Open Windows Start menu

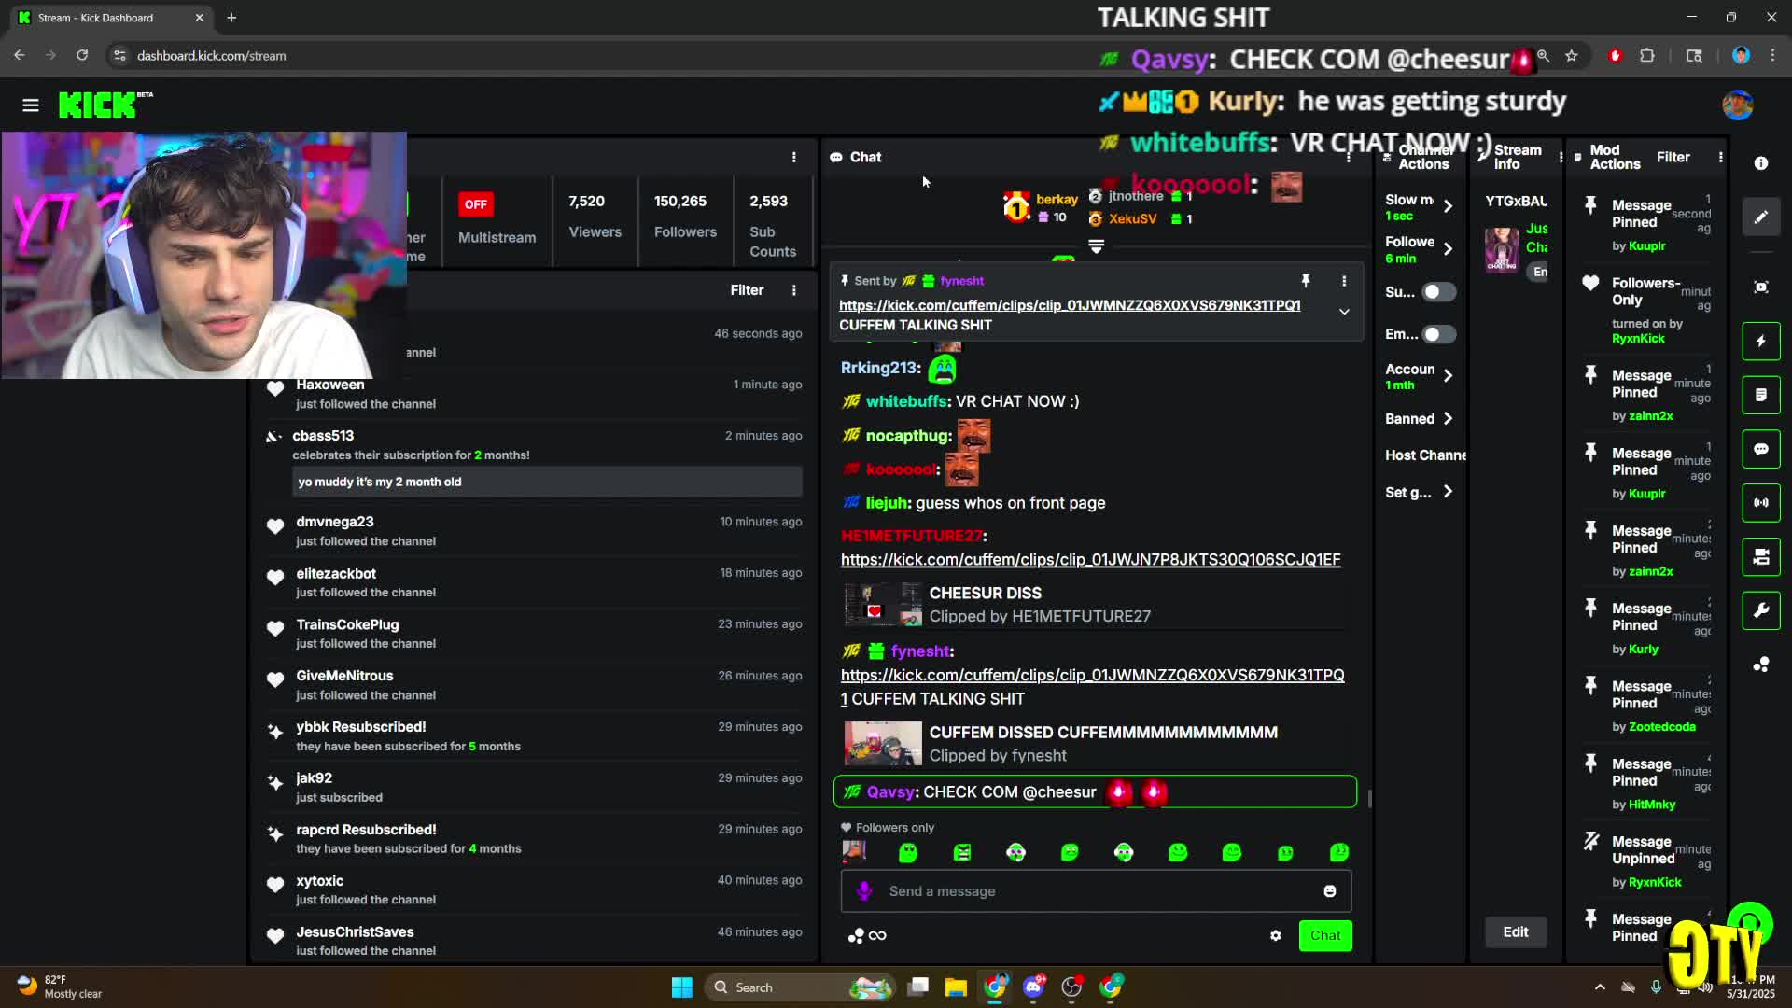(682, 987)
